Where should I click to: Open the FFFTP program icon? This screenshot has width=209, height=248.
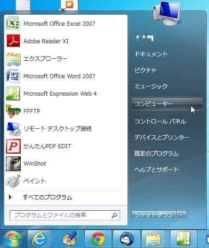(x=13, y=111)
